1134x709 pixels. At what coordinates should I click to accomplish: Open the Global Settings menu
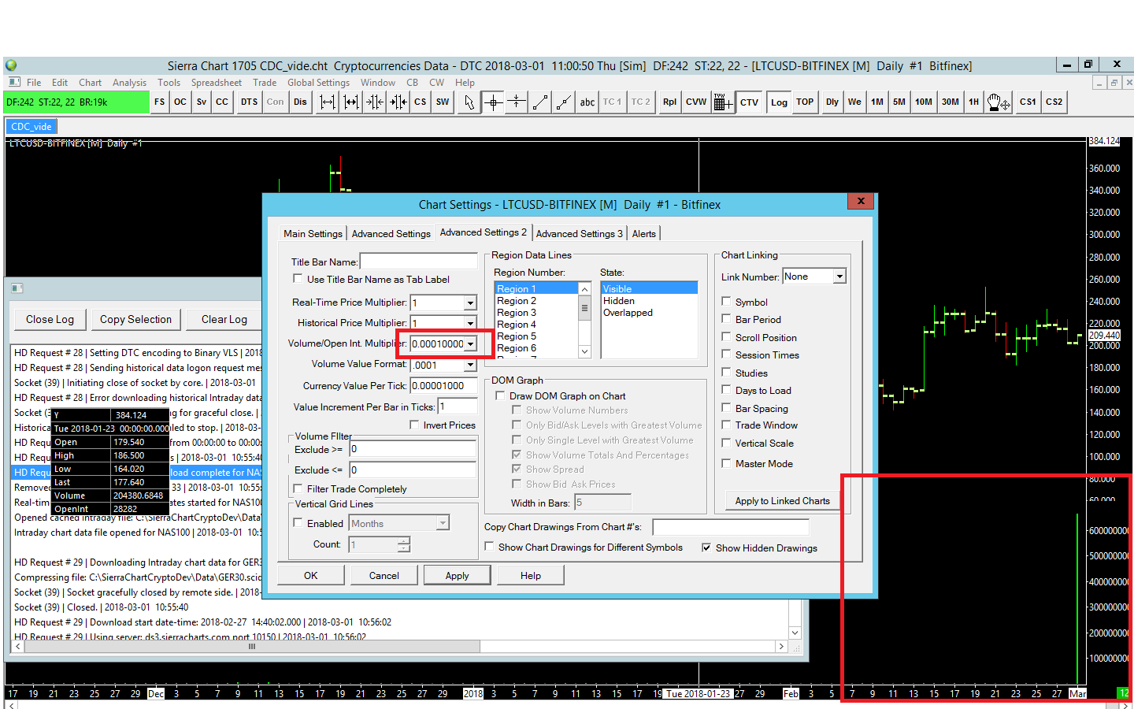click(x=318, y=83)
